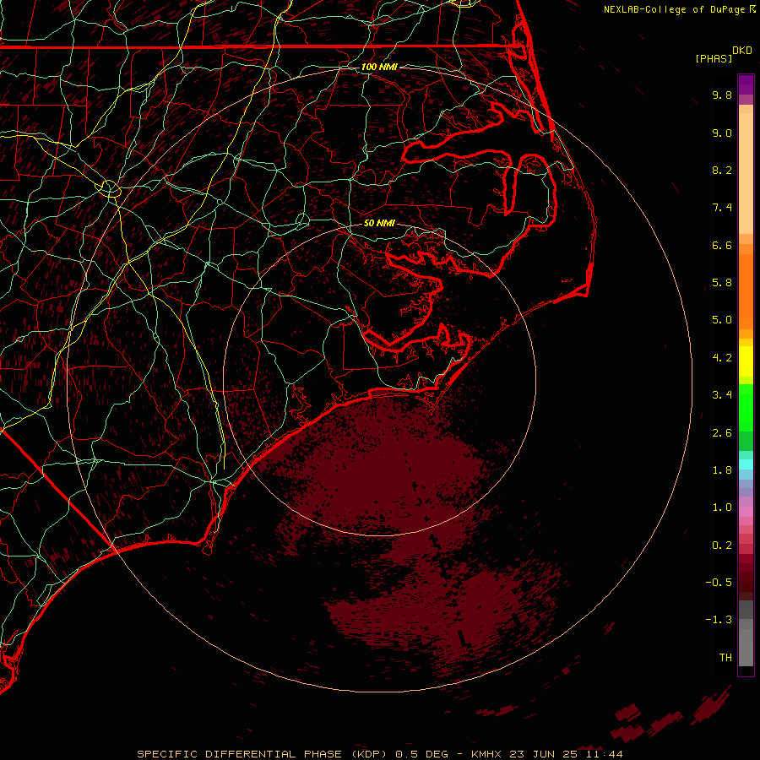Click the TH threshold label on the scale
Screen dimensions: 760x760
click(725, 658)
